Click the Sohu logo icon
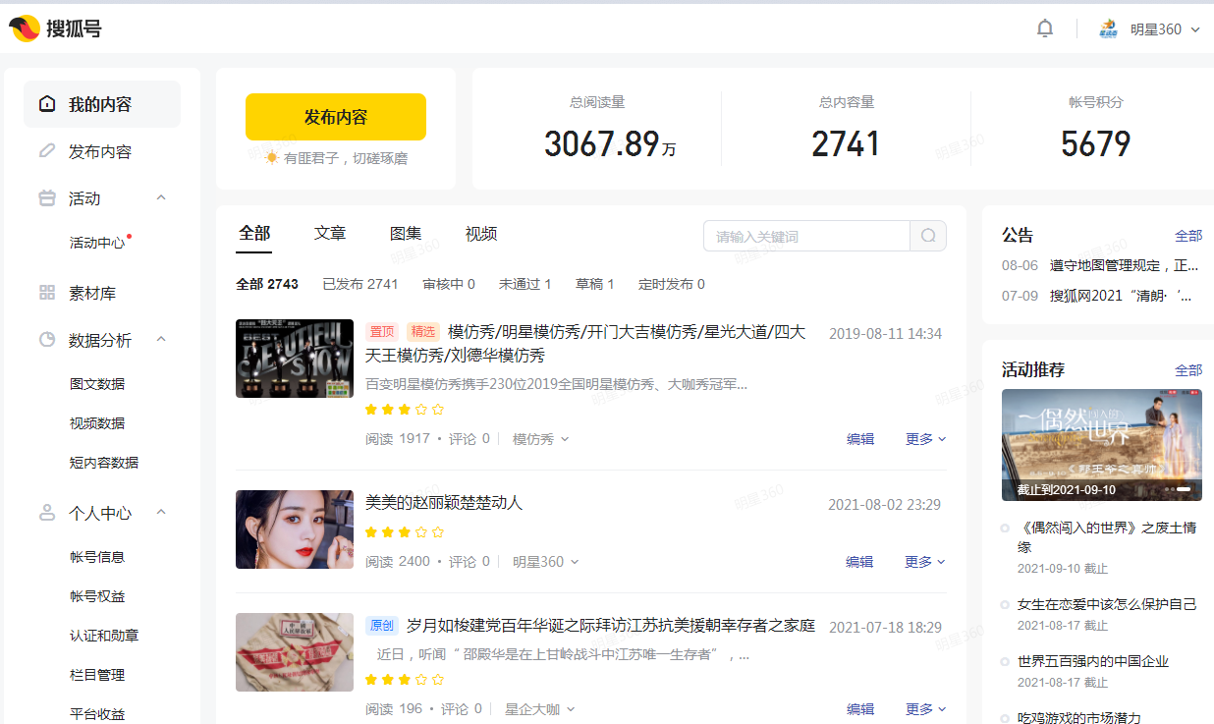Screen dimensions: 1214x724 [x=25, y=28]
